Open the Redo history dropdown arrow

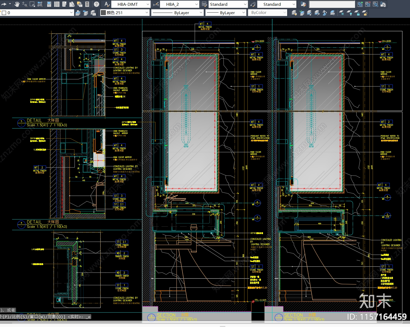click(10, 4)
